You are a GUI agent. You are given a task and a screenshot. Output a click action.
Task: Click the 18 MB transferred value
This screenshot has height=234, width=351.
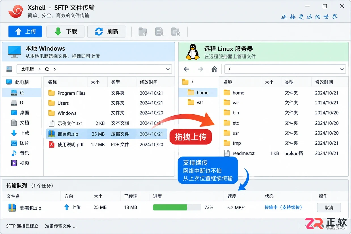pyautogui.click(x=130, y=208)
